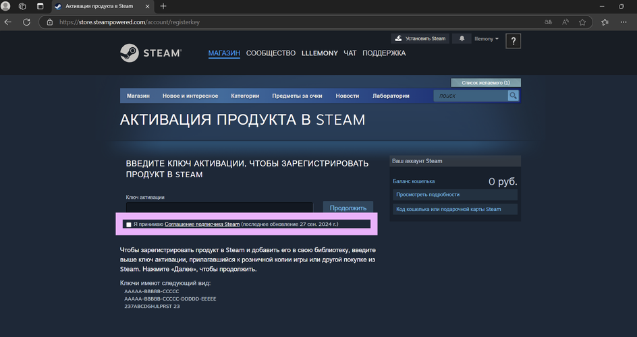The width and height of the screenshot is (637, 337).
Task: Click the padlock site info icon
Action: tap(49, 22)
